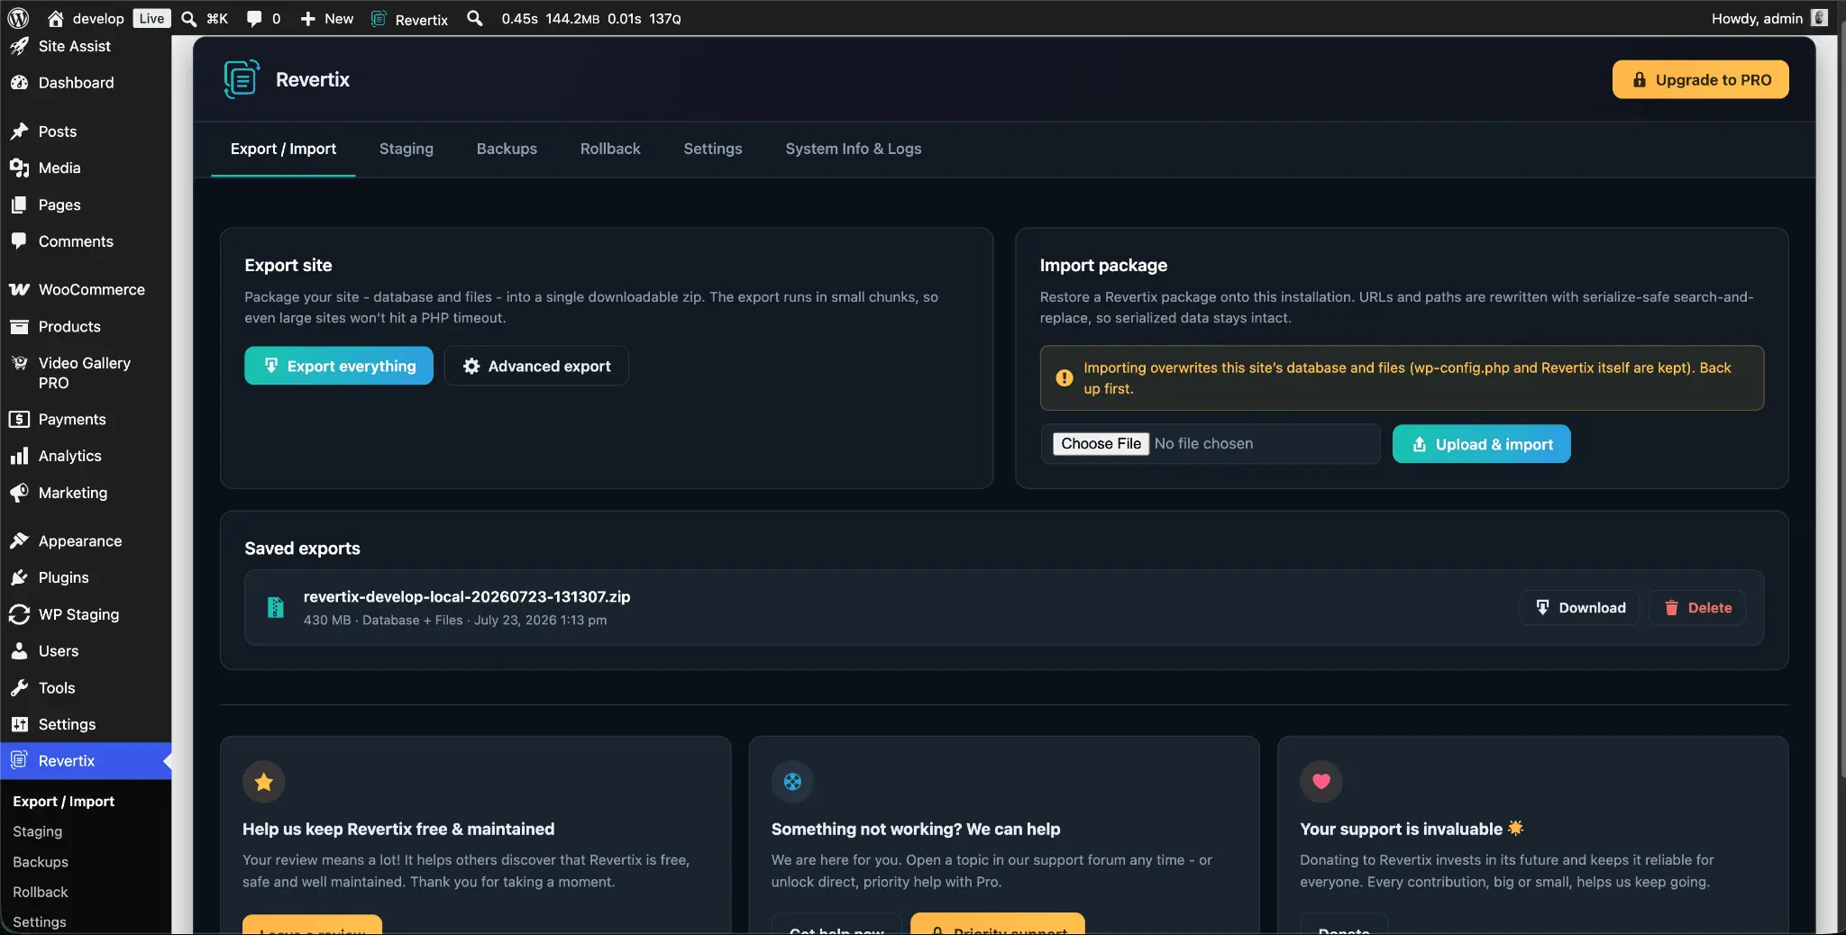Open Revertix from the admin bar

pyautogui.click(x=409, y=19)
